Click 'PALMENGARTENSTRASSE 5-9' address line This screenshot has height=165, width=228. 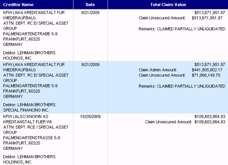pyautogui.click(x=31, y=138)
